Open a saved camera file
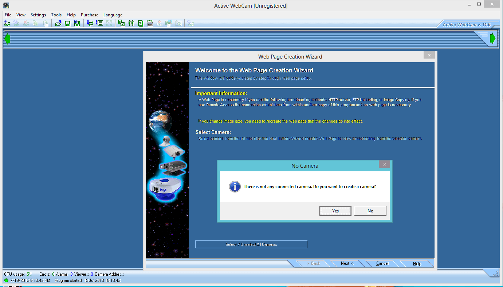The width and height of the screenshot is (503, 287). pos(58,23)
